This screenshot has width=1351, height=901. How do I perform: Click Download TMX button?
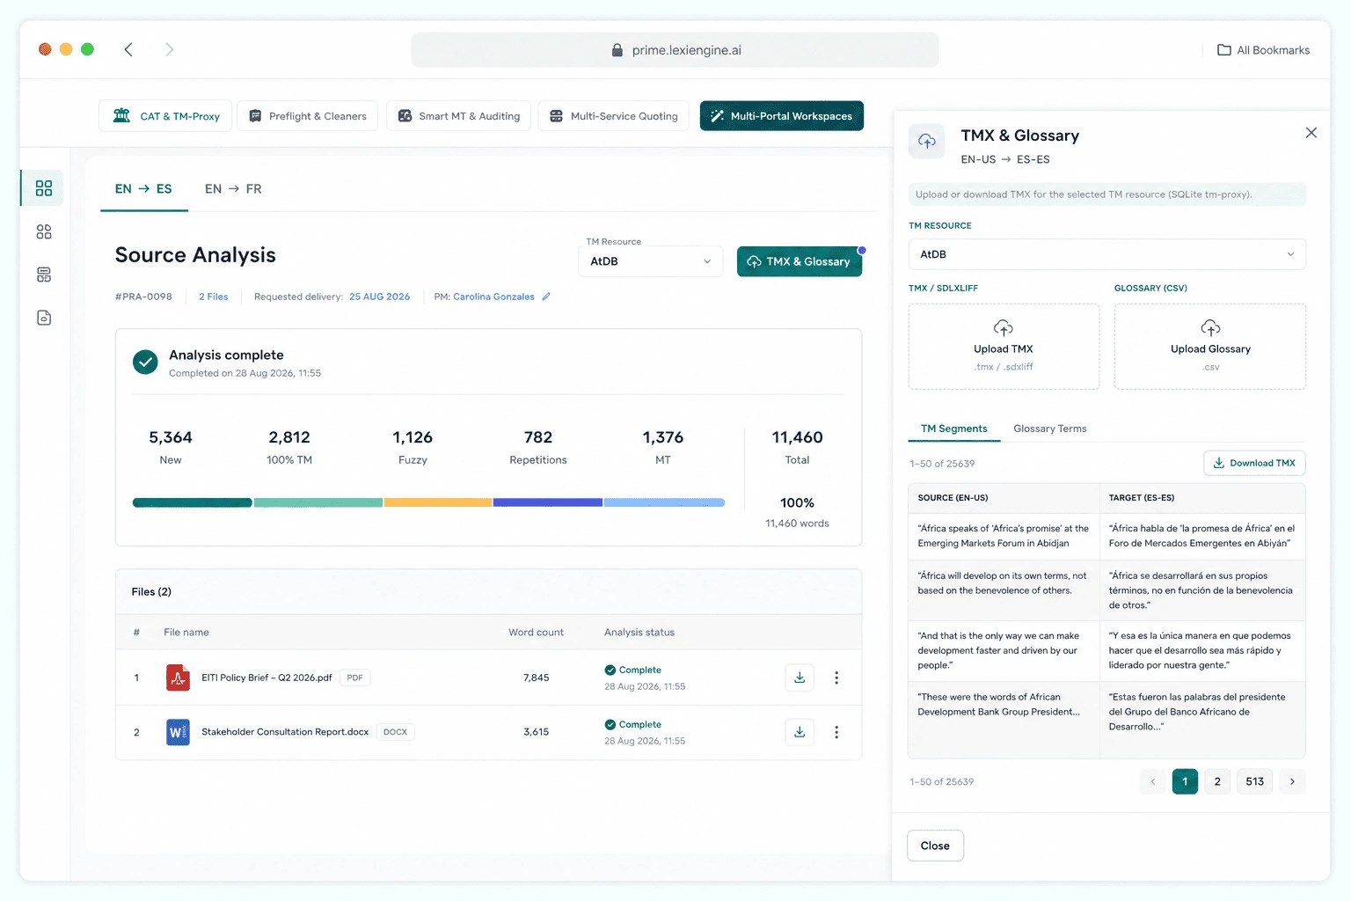pos(1254,463)
